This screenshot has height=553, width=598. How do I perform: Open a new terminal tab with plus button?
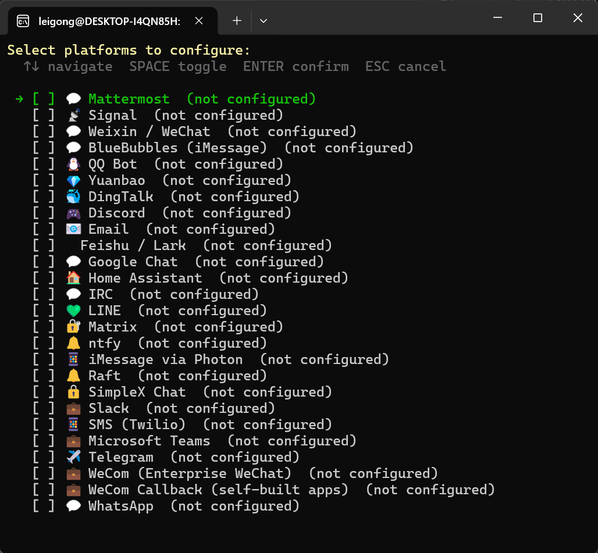coord(237,21)
